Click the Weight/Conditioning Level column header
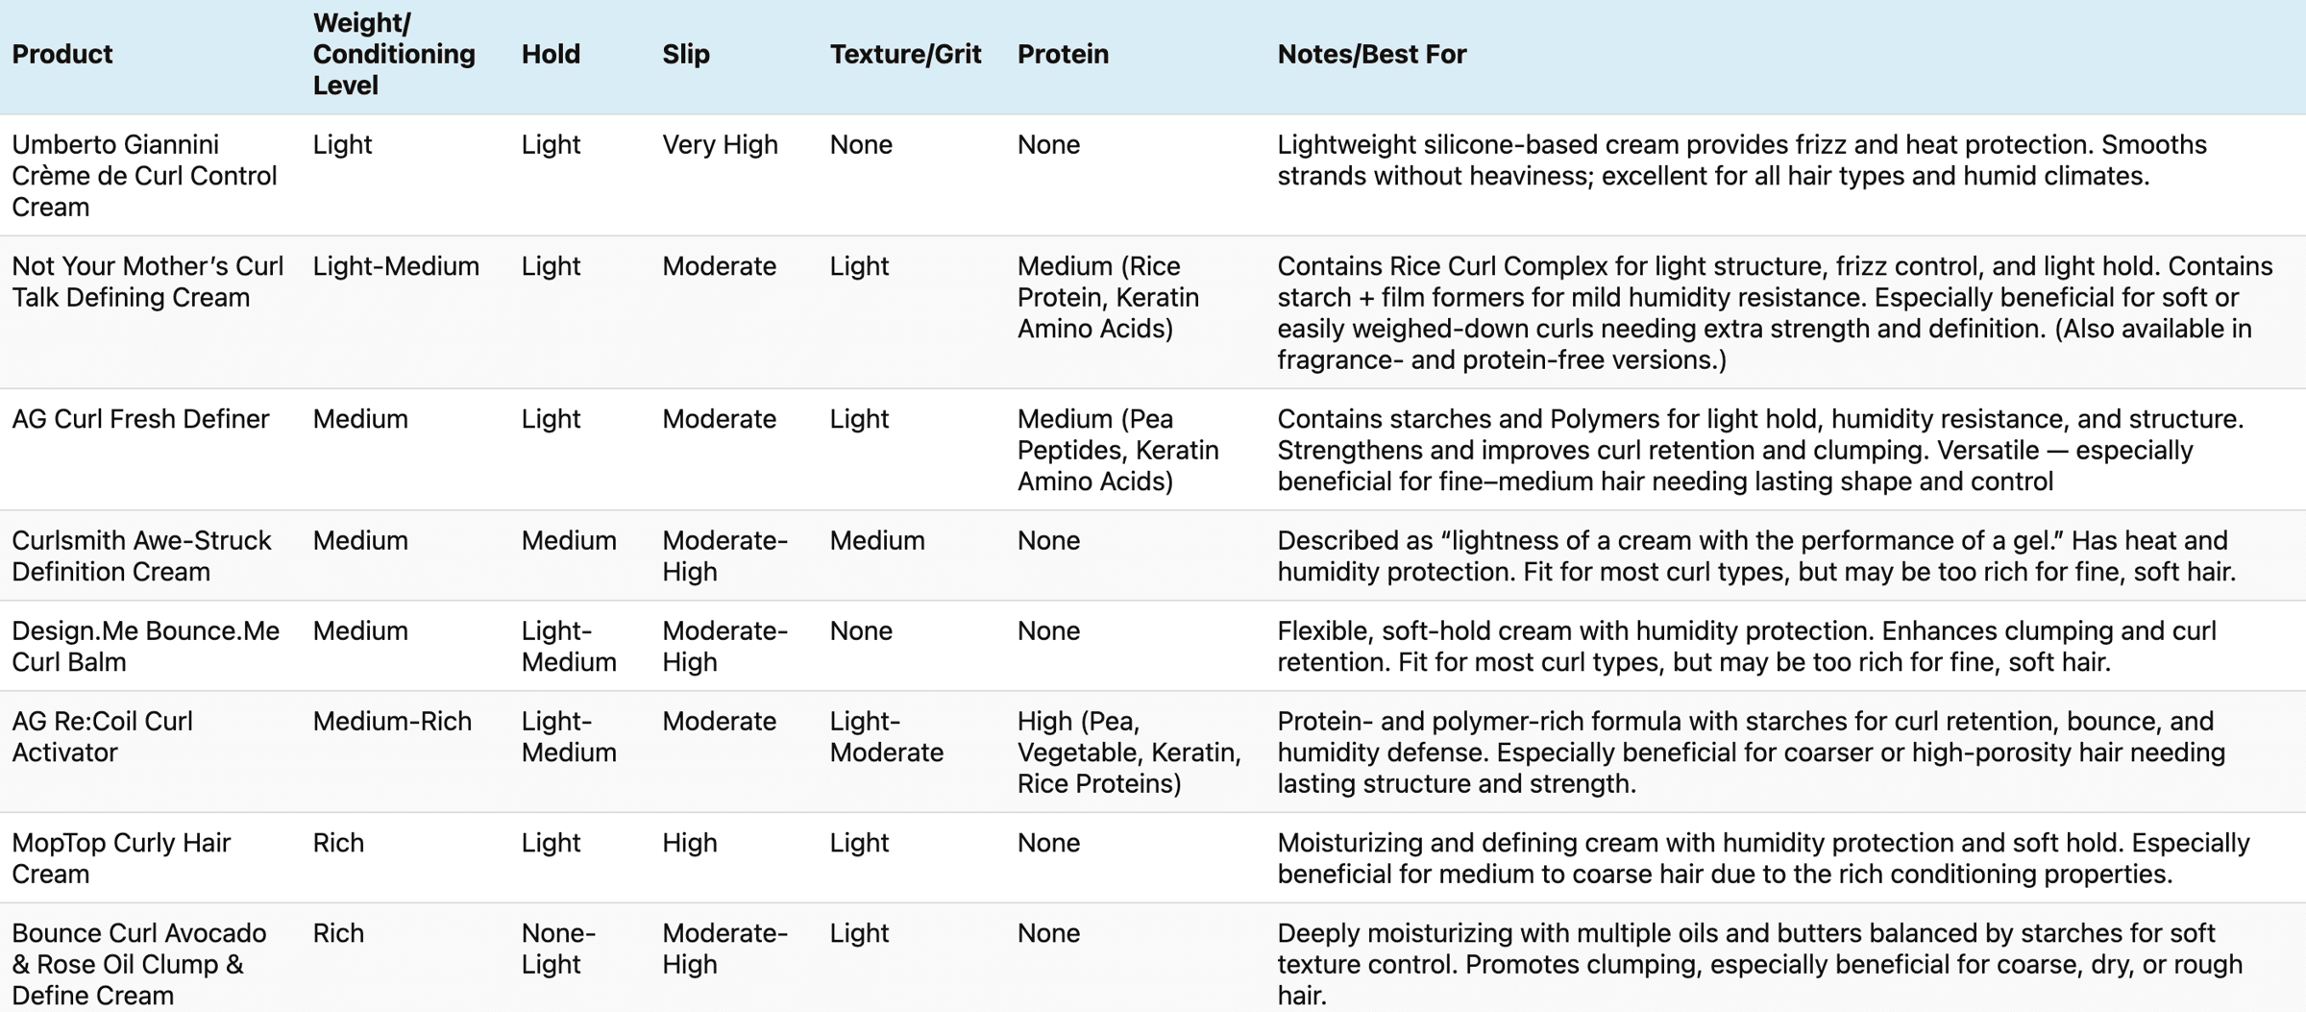This screenshot has width=2306, height=1012. 394,54
